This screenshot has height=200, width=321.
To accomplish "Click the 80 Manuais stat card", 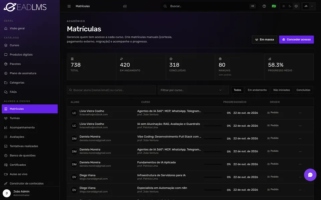I will tap(239, 67).
